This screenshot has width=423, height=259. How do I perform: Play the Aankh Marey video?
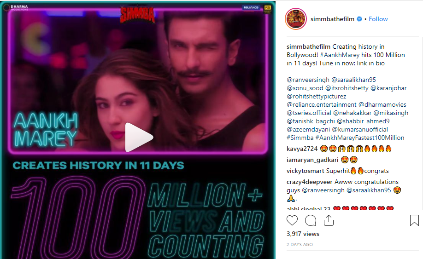(139, 137)
